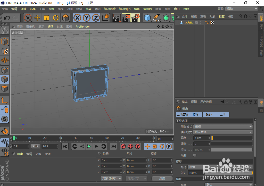The image size is (264, 186).
Task: Open the 渲染 menu
Action: tap(88, 9)
